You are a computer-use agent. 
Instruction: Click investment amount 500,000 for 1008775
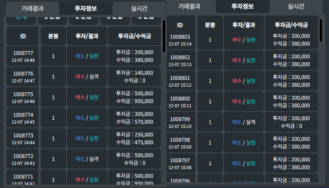(x=135, y=94)
